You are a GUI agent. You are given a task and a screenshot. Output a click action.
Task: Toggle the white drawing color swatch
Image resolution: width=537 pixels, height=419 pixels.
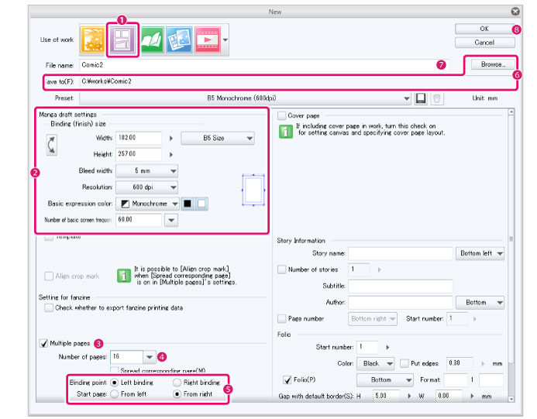click(201, 204)
